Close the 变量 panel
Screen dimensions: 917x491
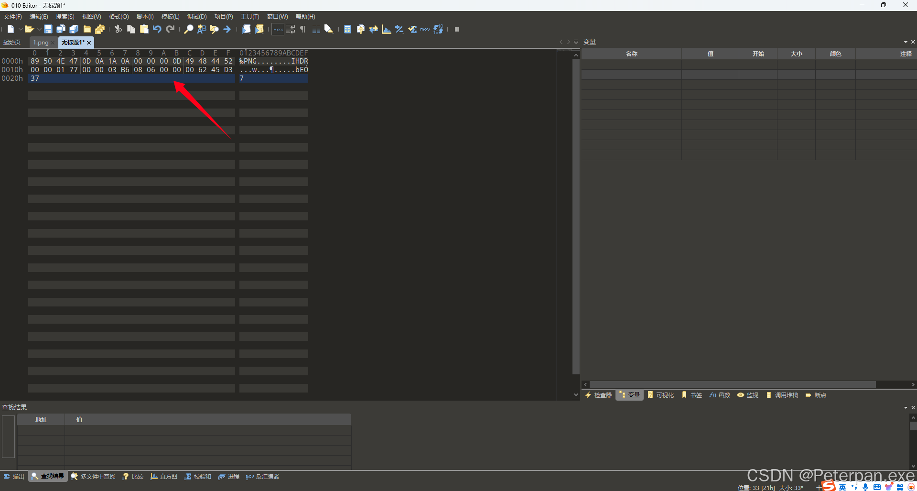coord(913,42)
